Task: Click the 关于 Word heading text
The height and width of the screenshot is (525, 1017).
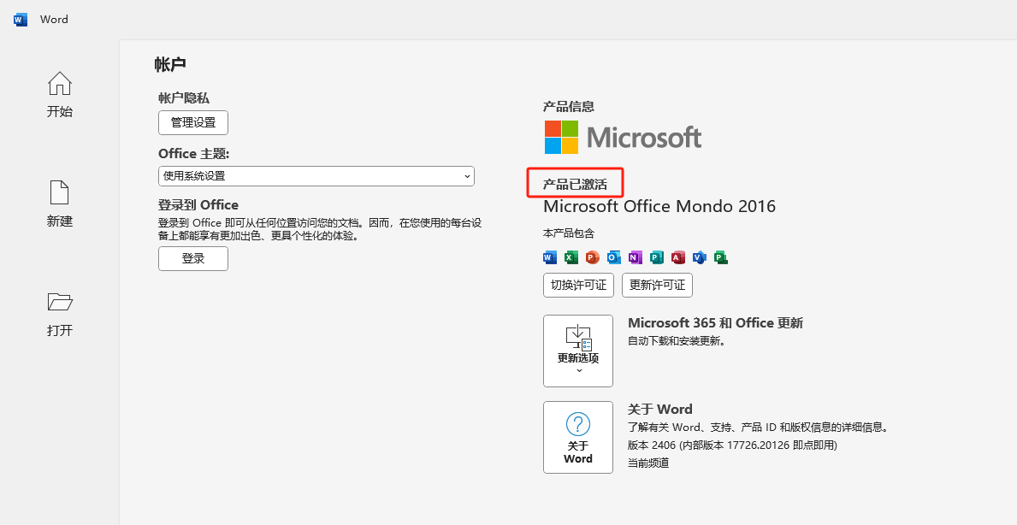Action: [x=659, y=409]
